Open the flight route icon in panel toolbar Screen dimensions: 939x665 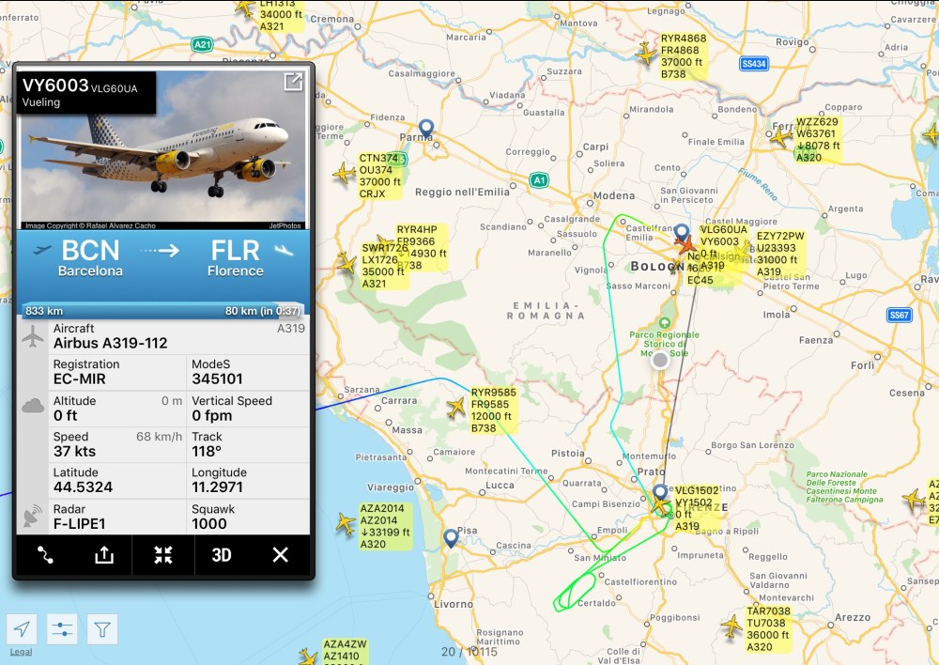coord(45,555)
